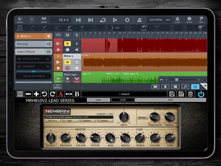Viewport: 221px width, 166px height.
Task: Jump to project start with rewind button
Action: point(78,20)
